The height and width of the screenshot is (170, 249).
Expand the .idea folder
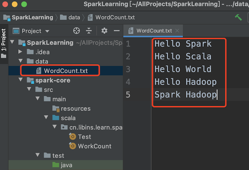point(20,52)
